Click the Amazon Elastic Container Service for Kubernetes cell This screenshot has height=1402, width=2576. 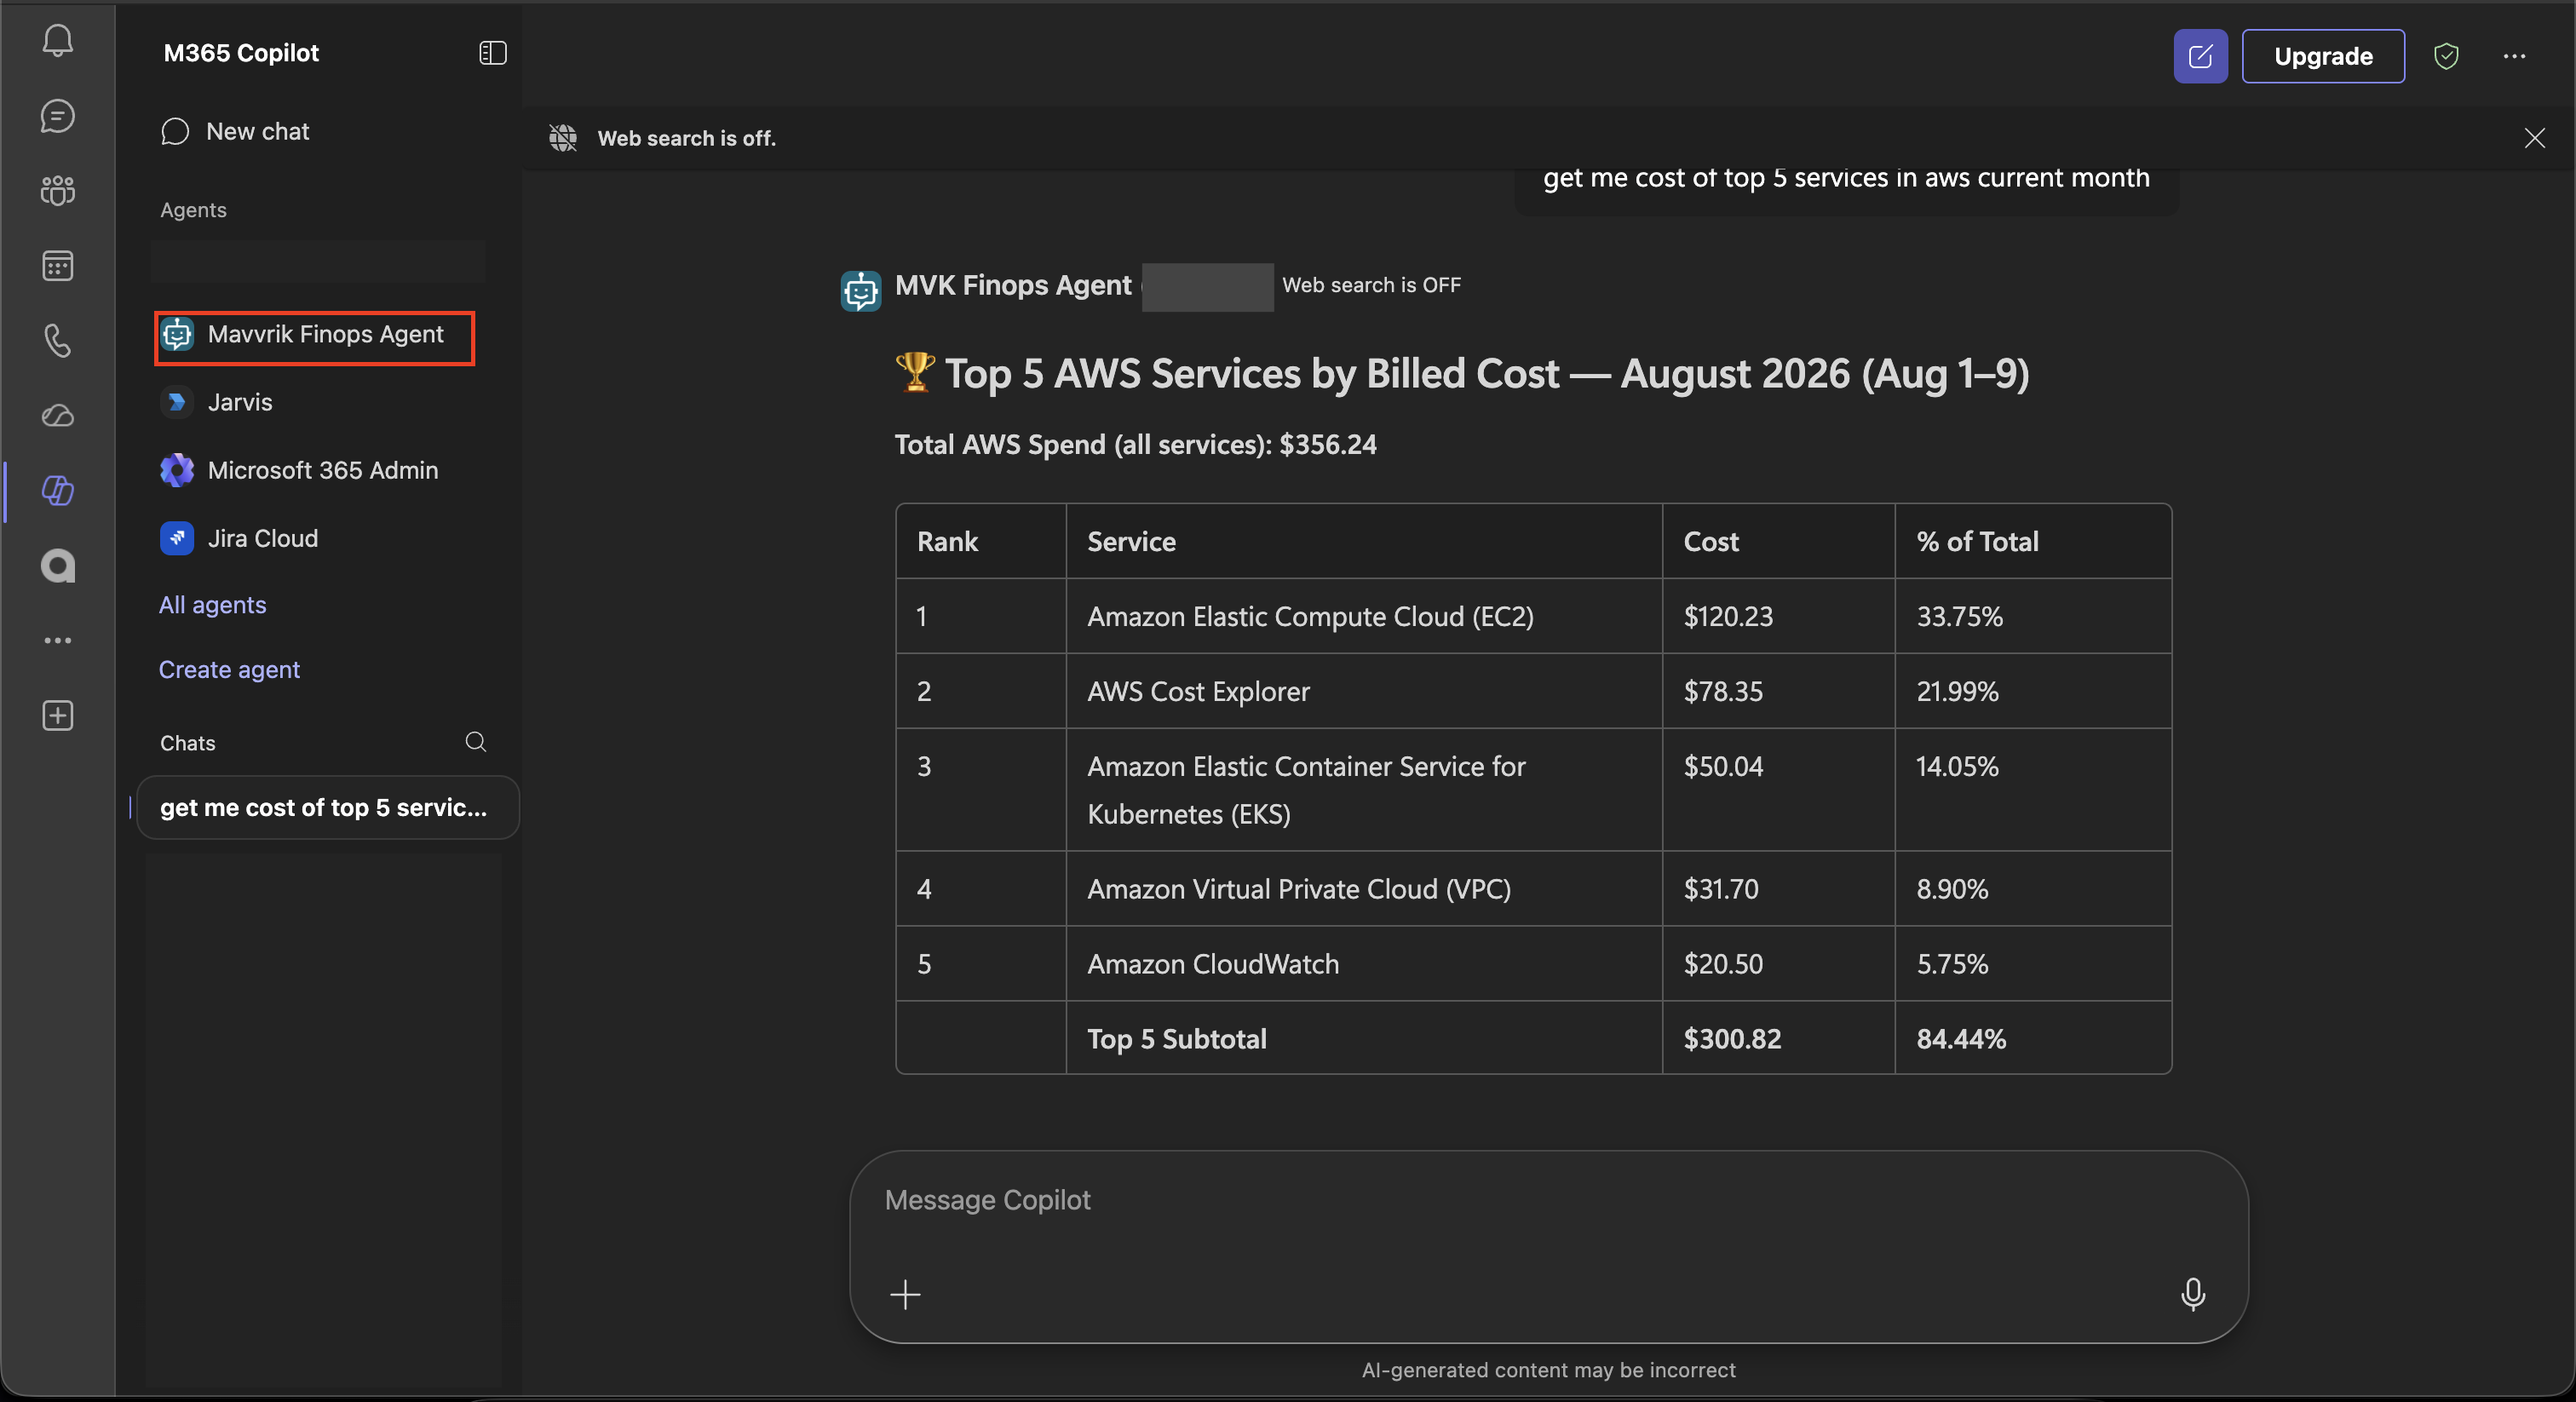[x=1364, y=790]
